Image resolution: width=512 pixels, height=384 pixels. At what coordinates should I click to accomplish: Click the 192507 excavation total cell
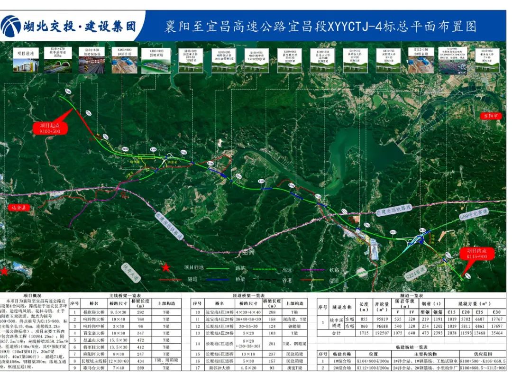point(382,333)
